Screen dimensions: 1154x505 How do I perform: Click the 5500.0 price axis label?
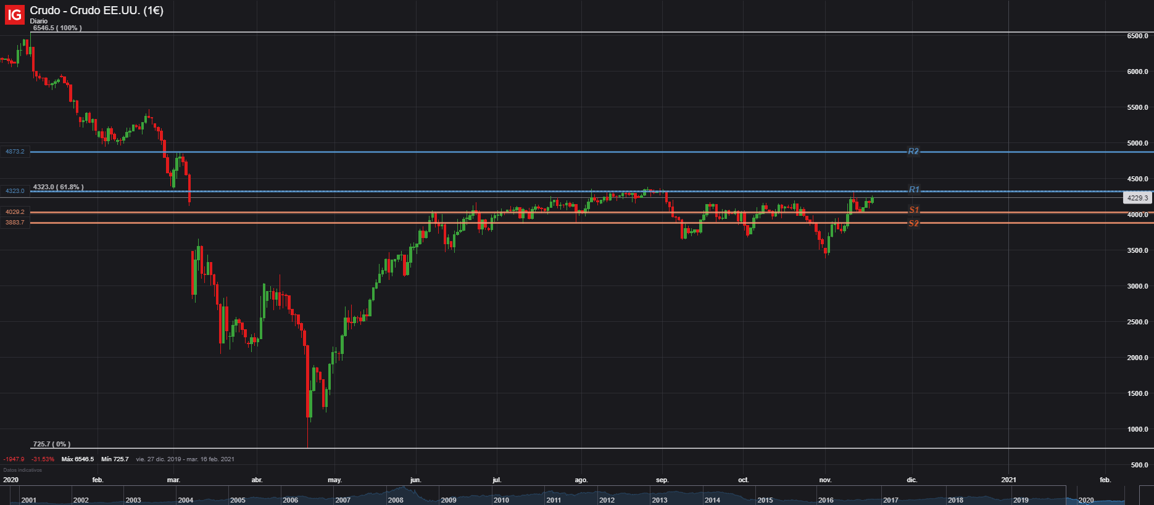[x=1137, y=107]
